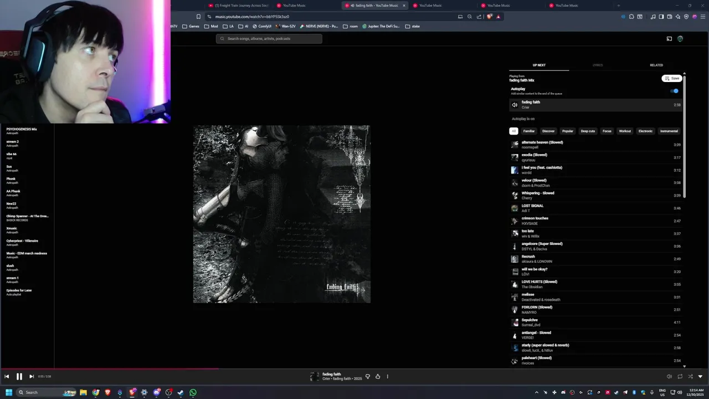Image resolution: width=709 pixels, height=399 pixels.
Task: Play Whispering - Slowed by Cherry
Action: [x=596, y=196]
